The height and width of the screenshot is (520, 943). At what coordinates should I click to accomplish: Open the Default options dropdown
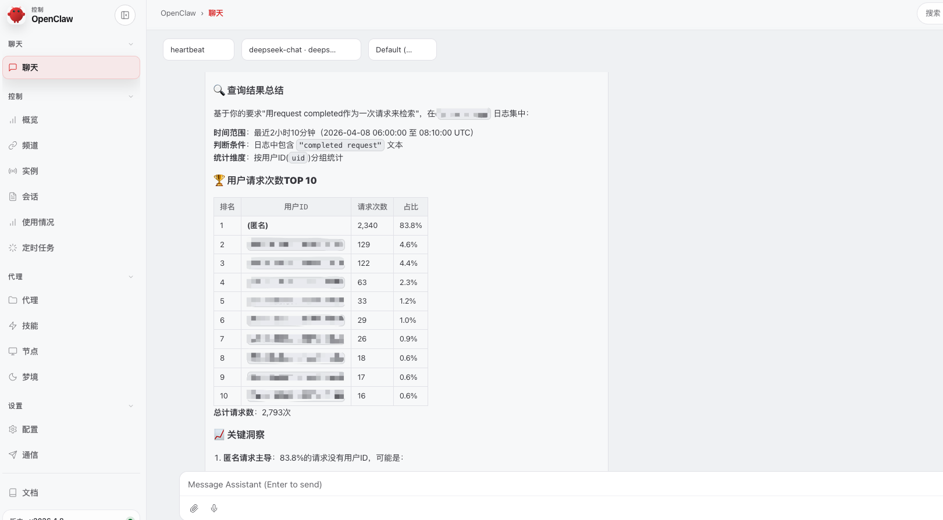point(402,49)
